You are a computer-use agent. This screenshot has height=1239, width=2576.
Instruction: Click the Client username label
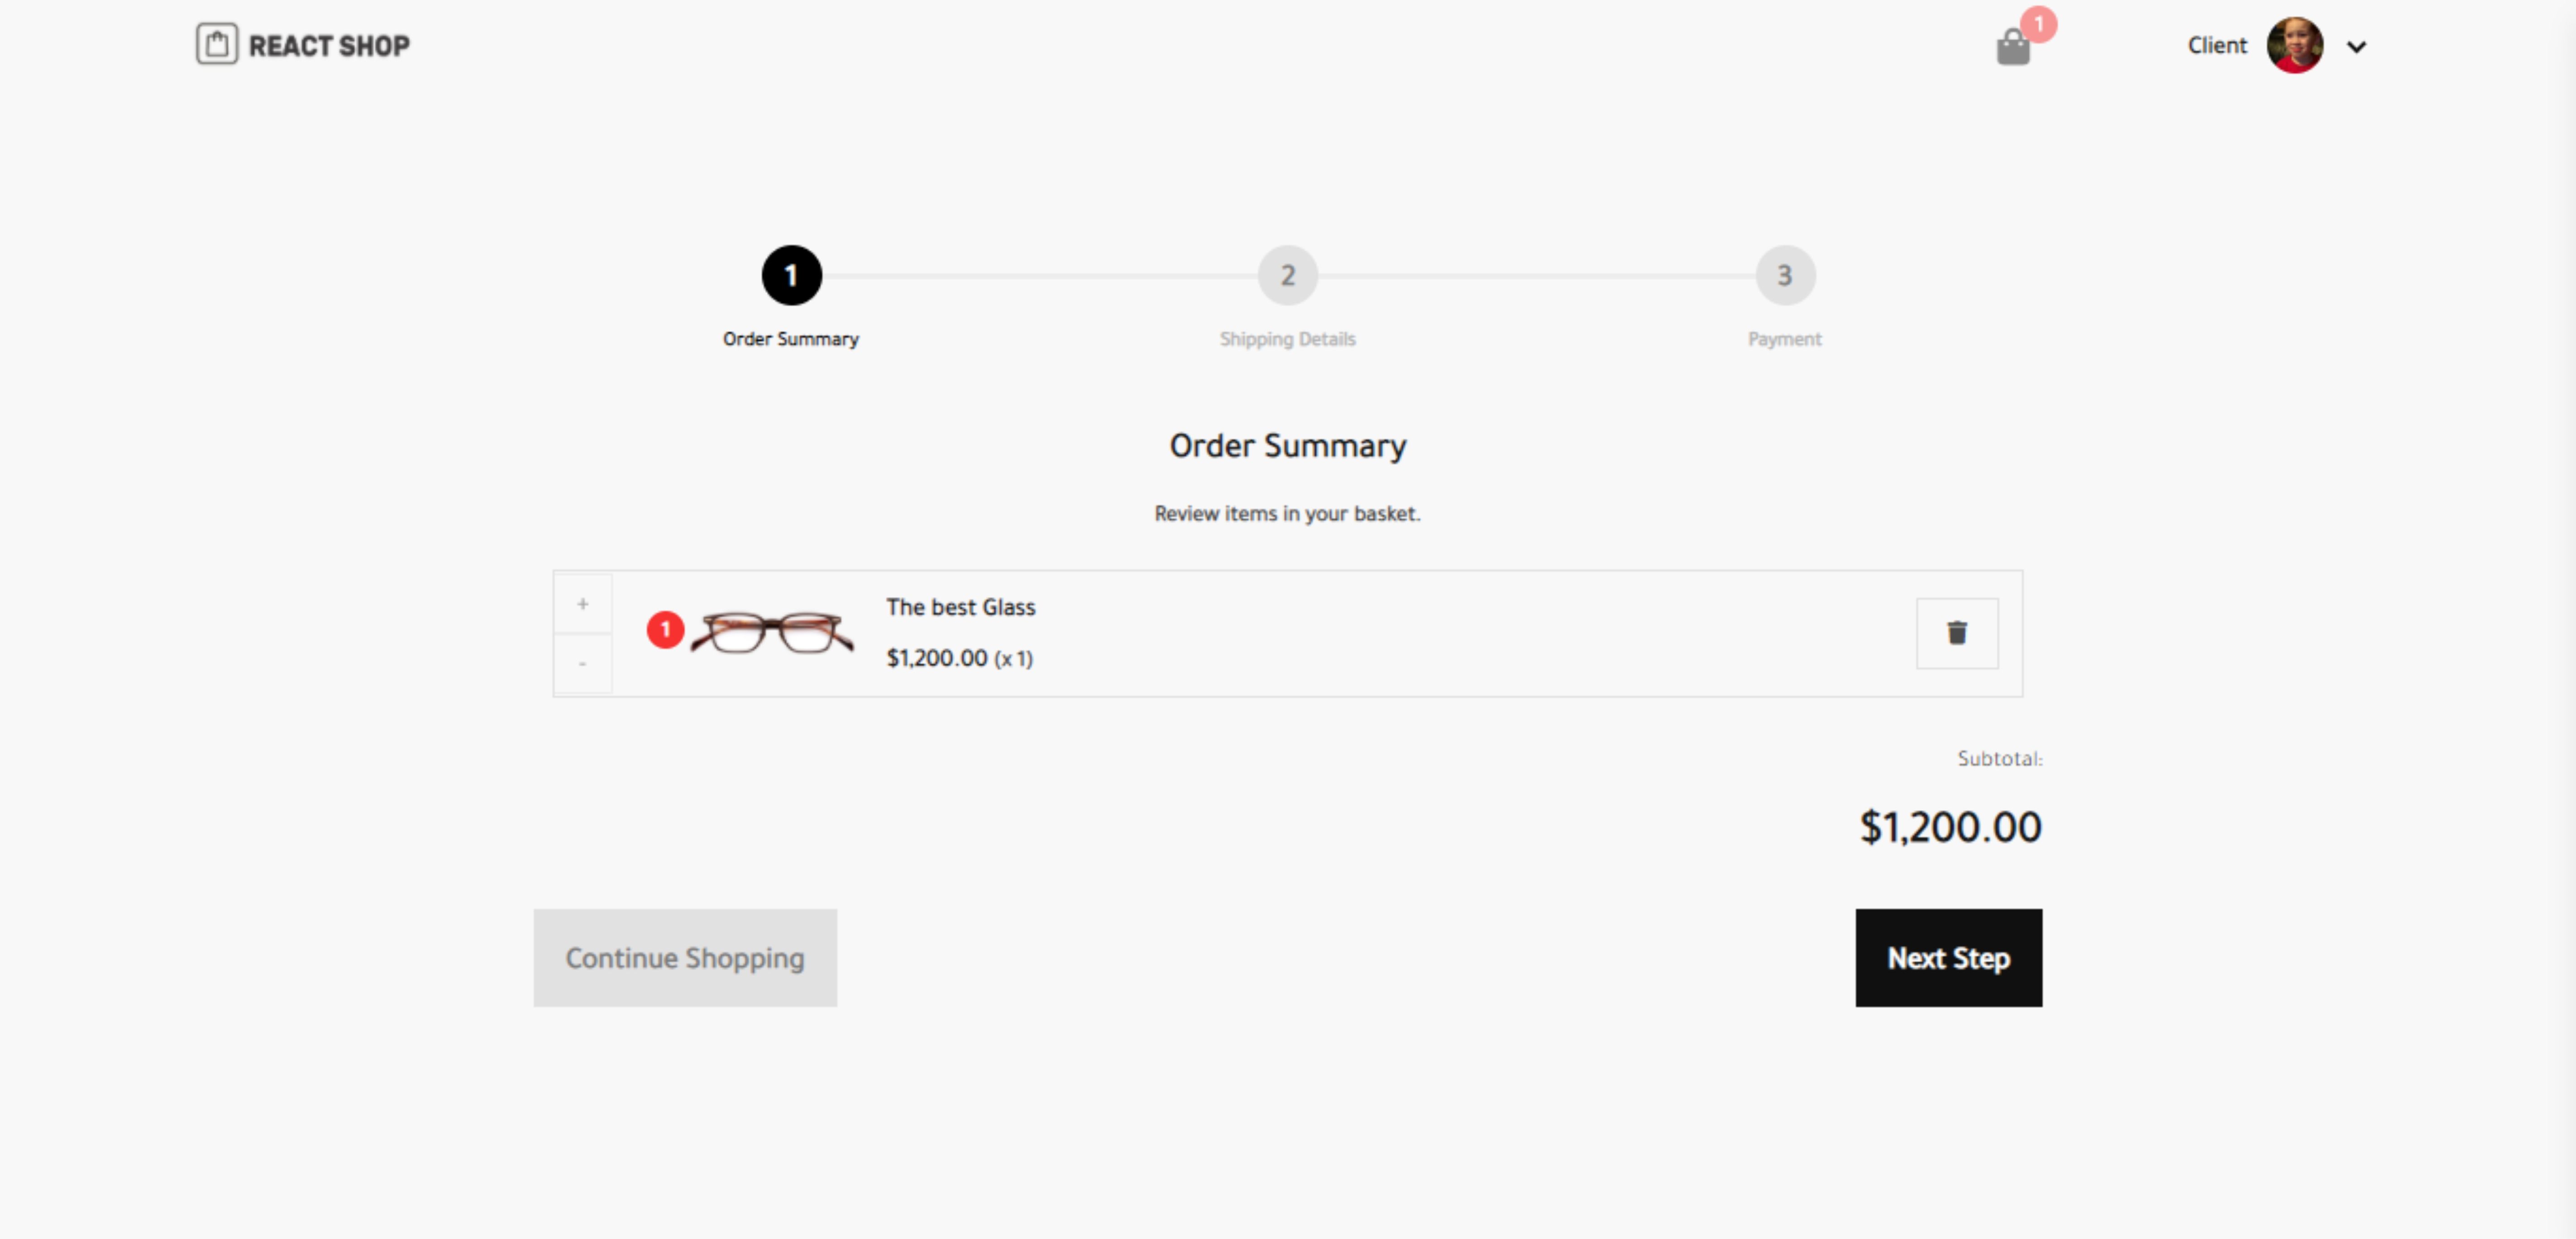[x=2216, y=45]
